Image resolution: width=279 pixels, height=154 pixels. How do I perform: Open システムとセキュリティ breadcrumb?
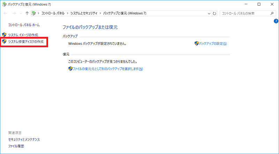click(x=84, y=13)
